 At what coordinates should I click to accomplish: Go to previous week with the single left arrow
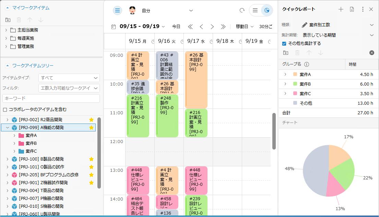click(x=201, y=27)
